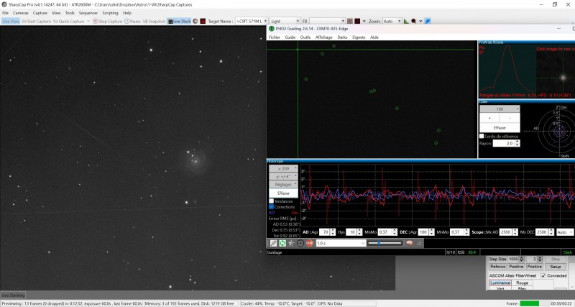This screenshot has height=307, width=575.
Task: Select the Luminance filter button
Action: coord(500,283)
